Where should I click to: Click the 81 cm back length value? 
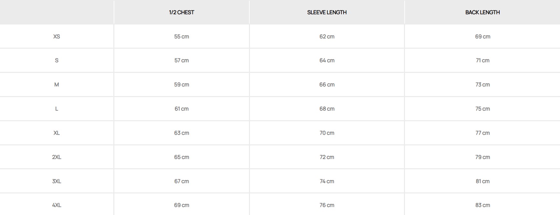coord(482,181)
